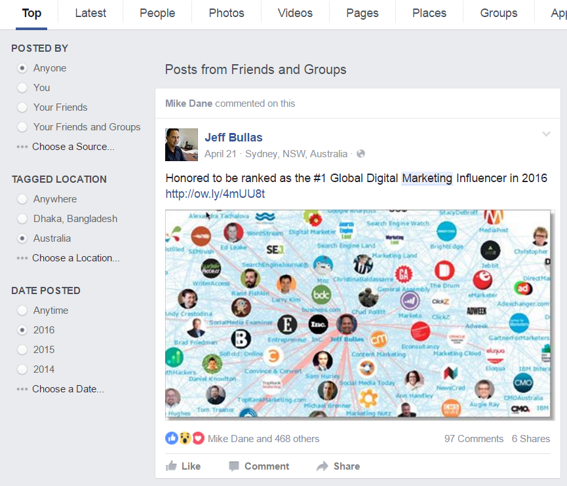Expand 'Choose a Date...' option
567x486 pixels.
tap(68, 389)
